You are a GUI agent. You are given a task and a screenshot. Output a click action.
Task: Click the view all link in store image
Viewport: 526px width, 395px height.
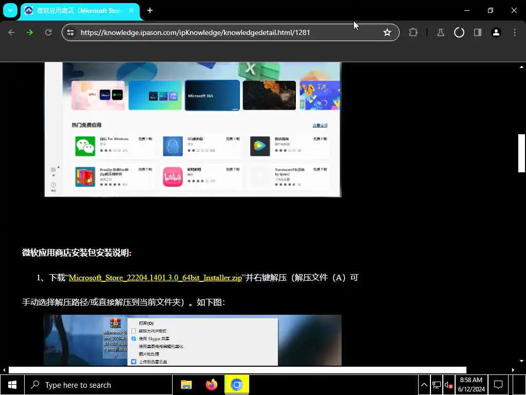[320, 125]
